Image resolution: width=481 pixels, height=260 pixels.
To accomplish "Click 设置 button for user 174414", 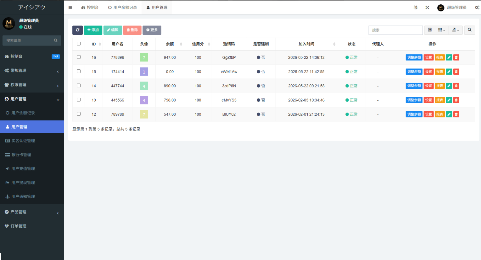I will (x=428, y=72).
